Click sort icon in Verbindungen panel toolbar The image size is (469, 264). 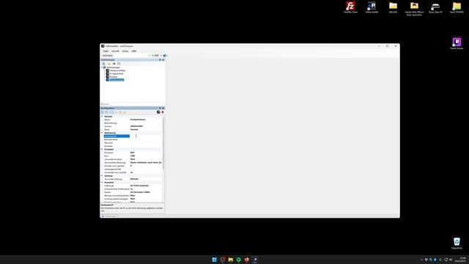click(119, 64)
